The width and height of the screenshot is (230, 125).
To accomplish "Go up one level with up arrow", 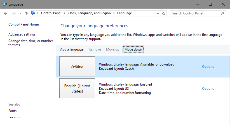I will click(26, 13).
